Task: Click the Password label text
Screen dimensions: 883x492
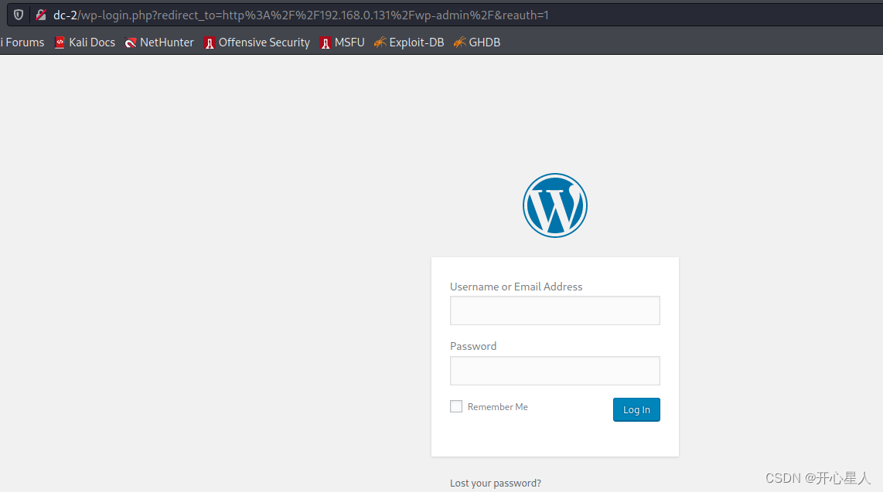Action: (x=473, y=346)
